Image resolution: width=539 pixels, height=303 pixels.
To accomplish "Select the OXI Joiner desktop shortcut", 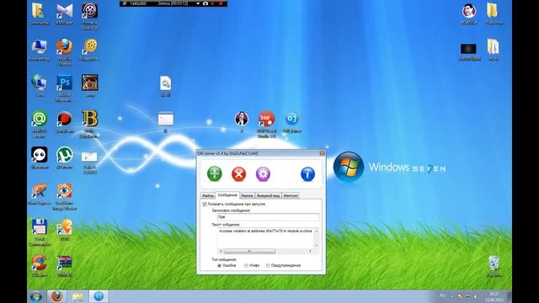I will (x=292, y=122).
